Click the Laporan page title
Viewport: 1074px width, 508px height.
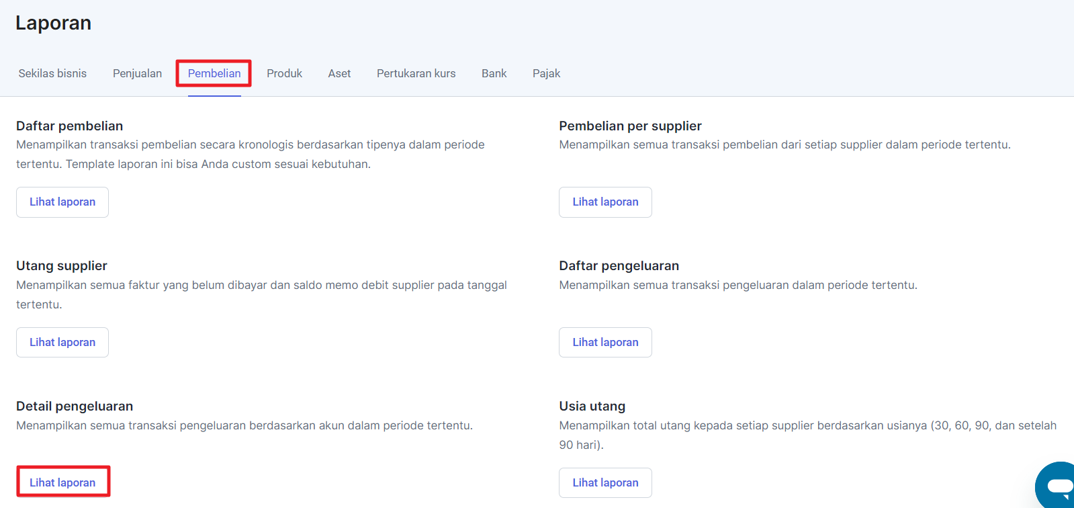tap(53, 23)
